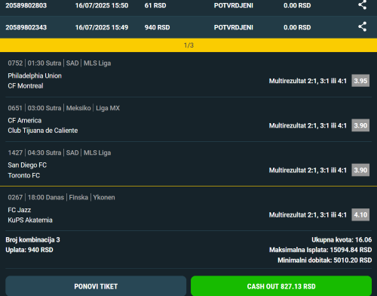Click the Ukupna kvota 16.06 text

tap(342, 239)
